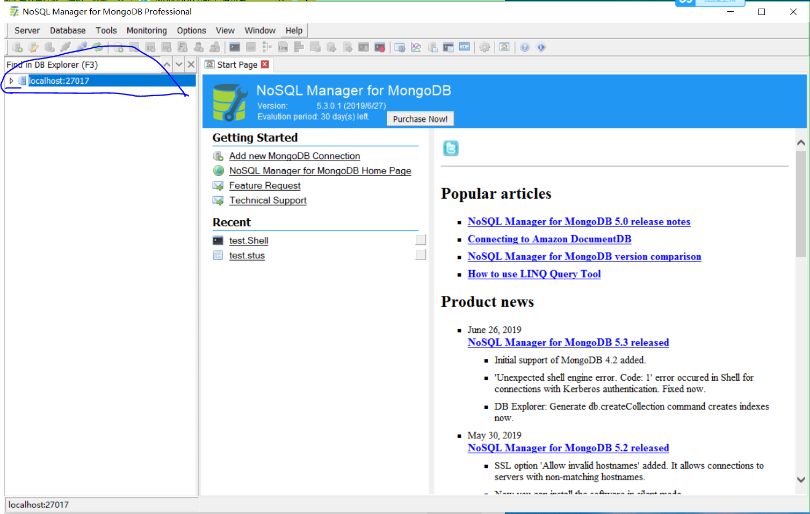The width and height of the screenshot is (810, 514).
Task: Focus the Find in DB Explorer field
Action: (x=83, y=64)
